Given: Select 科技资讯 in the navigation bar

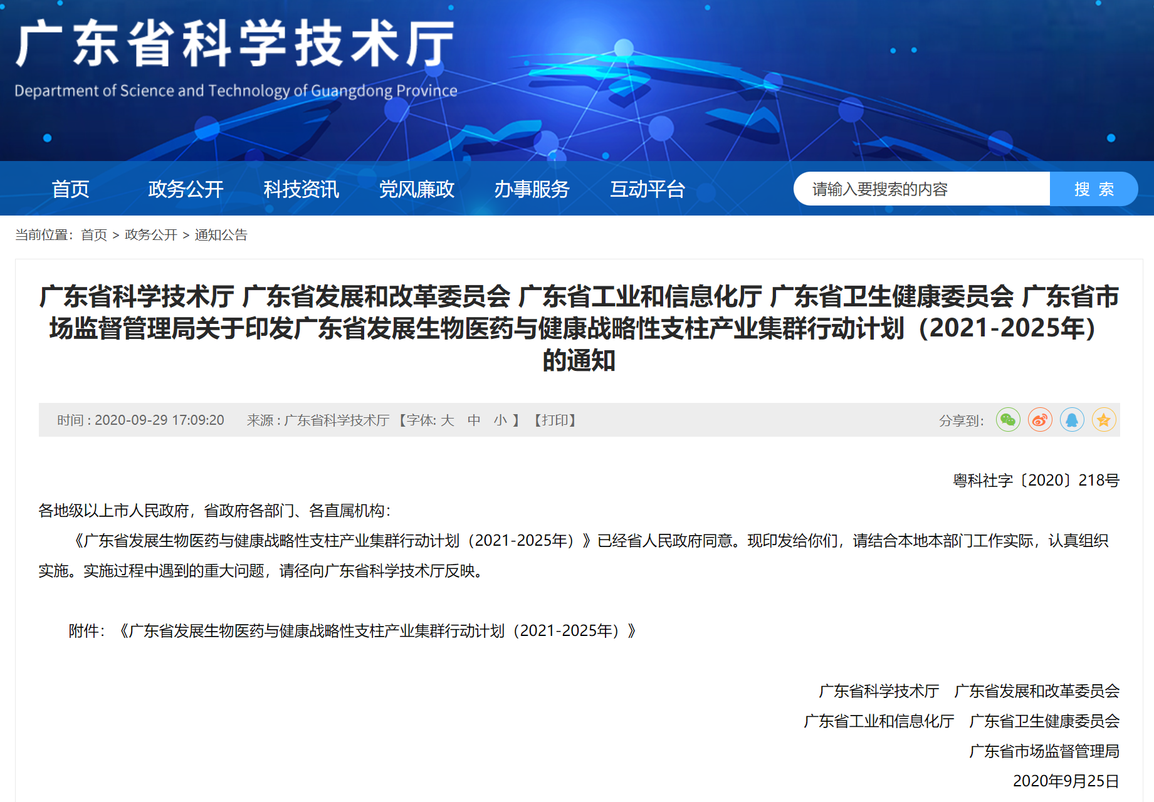Looking at the screenshot, I should (x=301, y=189).
